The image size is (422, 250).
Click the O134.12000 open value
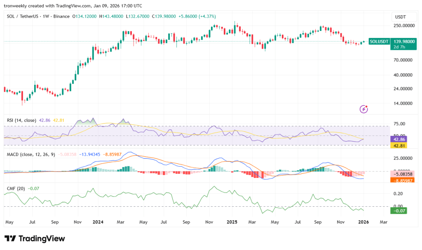tap(84, 16)
